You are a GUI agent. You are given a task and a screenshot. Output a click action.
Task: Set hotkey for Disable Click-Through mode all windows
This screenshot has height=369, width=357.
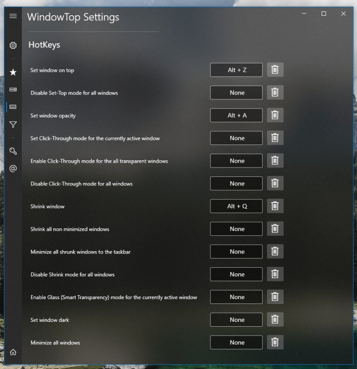tap(237, 184)
